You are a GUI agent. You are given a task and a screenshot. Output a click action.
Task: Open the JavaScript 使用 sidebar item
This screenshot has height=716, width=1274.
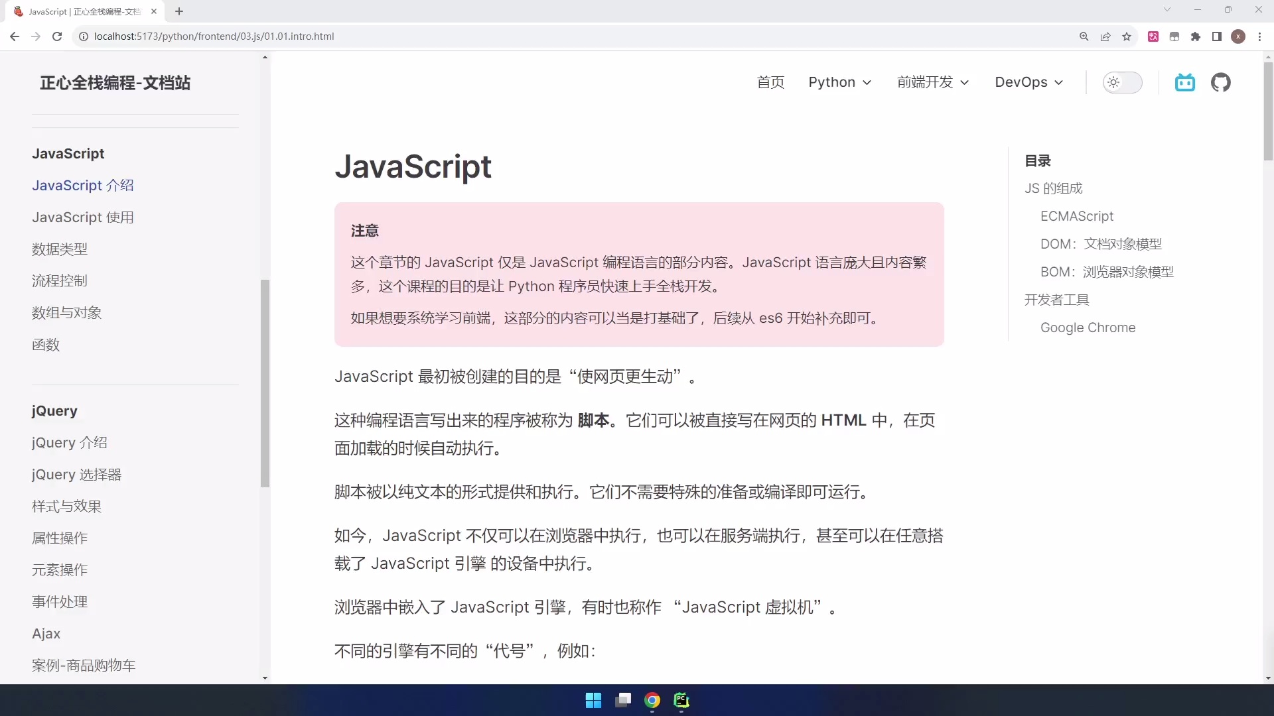pyautogui.click(x=83, y=217)
